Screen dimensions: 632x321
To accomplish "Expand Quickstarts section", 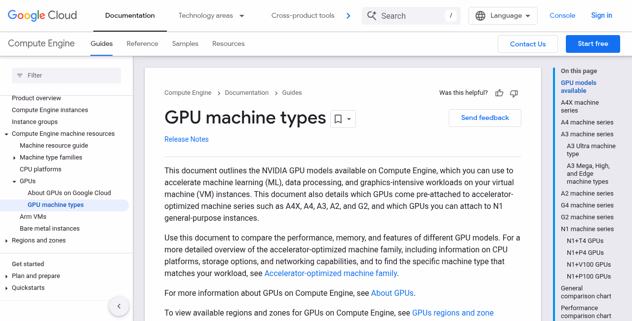I will click(x=6, y=288).
